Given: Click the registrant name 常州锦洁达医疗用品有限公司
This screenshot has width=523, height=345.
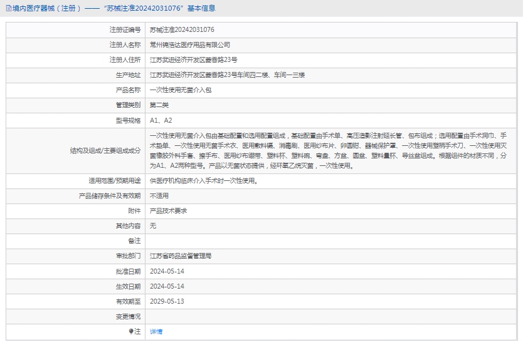Looking at the screenshot, I should (189, 44).
